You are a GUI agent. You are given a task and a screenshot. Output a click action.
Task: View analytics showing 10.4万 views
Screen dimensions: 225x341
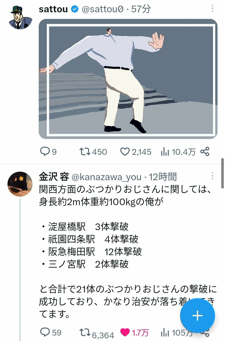point(178,152)
